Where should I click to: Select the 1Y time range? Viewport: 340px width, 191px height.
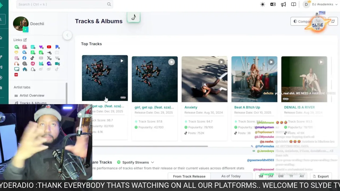click(x=291, y=176)
